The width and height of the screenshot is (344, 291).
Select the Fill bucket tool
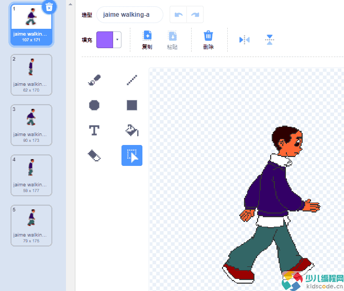pyautogui.click(x=132, y=130)
